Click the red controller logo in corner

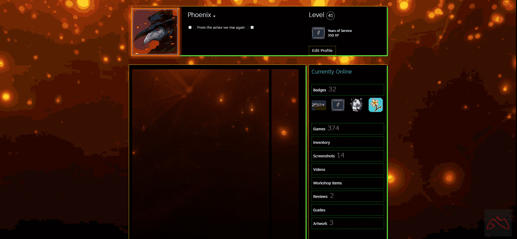(x=498, y=223)
